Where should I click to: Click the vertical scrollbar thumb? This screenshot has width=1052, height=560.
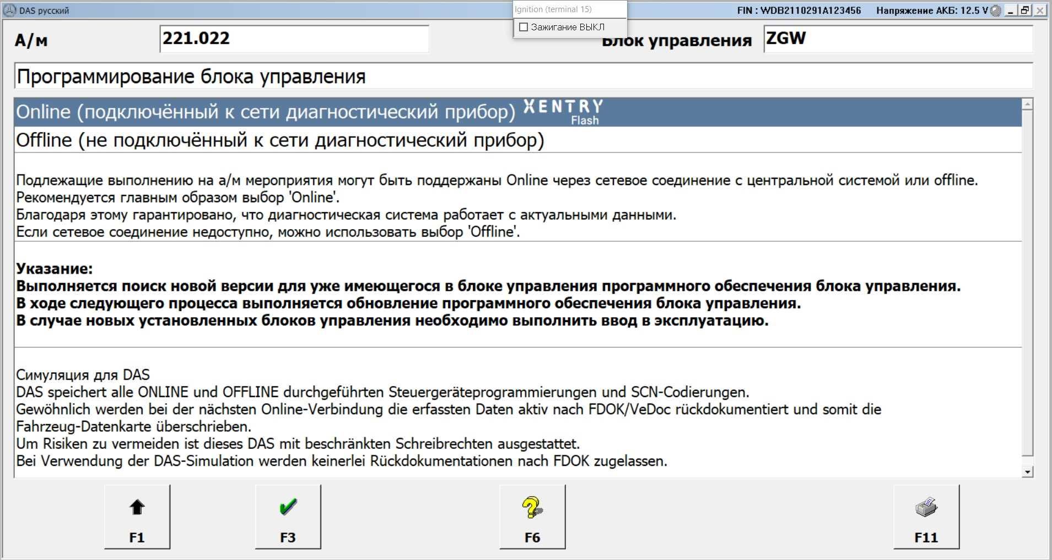(x=1027, y=283)
